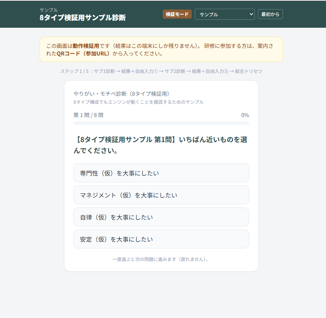Click the small サンプル label above the title
Screen dimensions: 326x318
(49, 10)
